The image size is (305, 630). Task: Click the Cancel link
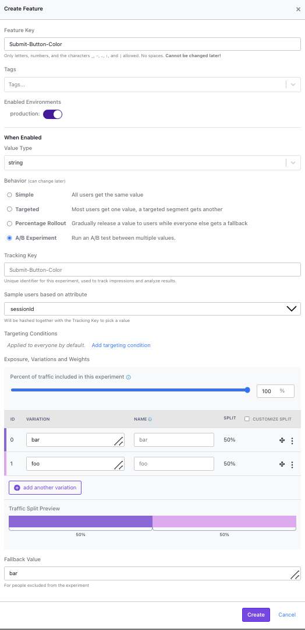(x=287, y=615)
